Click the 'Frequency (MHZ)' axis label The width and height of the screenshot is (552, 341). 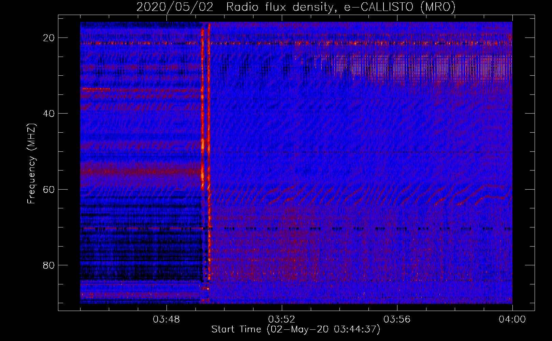tap(31, 164)
